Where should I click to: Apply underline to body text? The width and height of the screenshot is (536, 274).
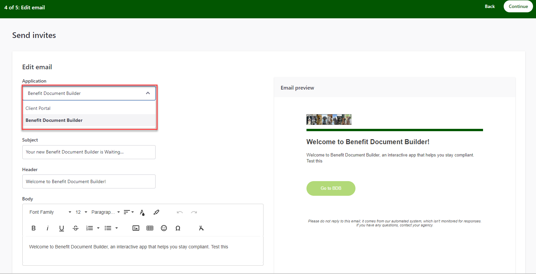pyautogui.click(x=62, y=228)
